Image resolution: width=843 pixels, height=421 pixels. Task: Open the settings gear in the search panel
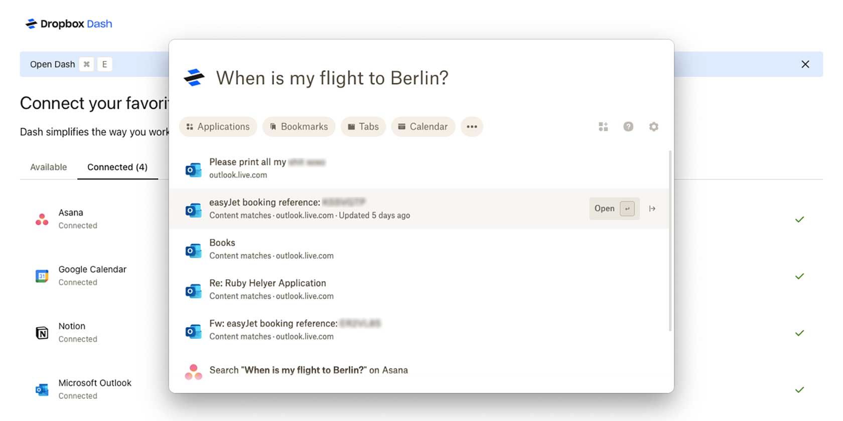point(653,127)
